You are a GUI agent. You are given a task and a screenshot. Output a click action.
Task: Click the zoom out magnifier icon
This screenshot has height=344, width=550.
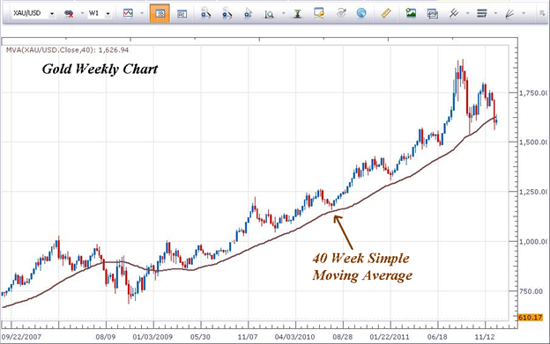[227, 14]
